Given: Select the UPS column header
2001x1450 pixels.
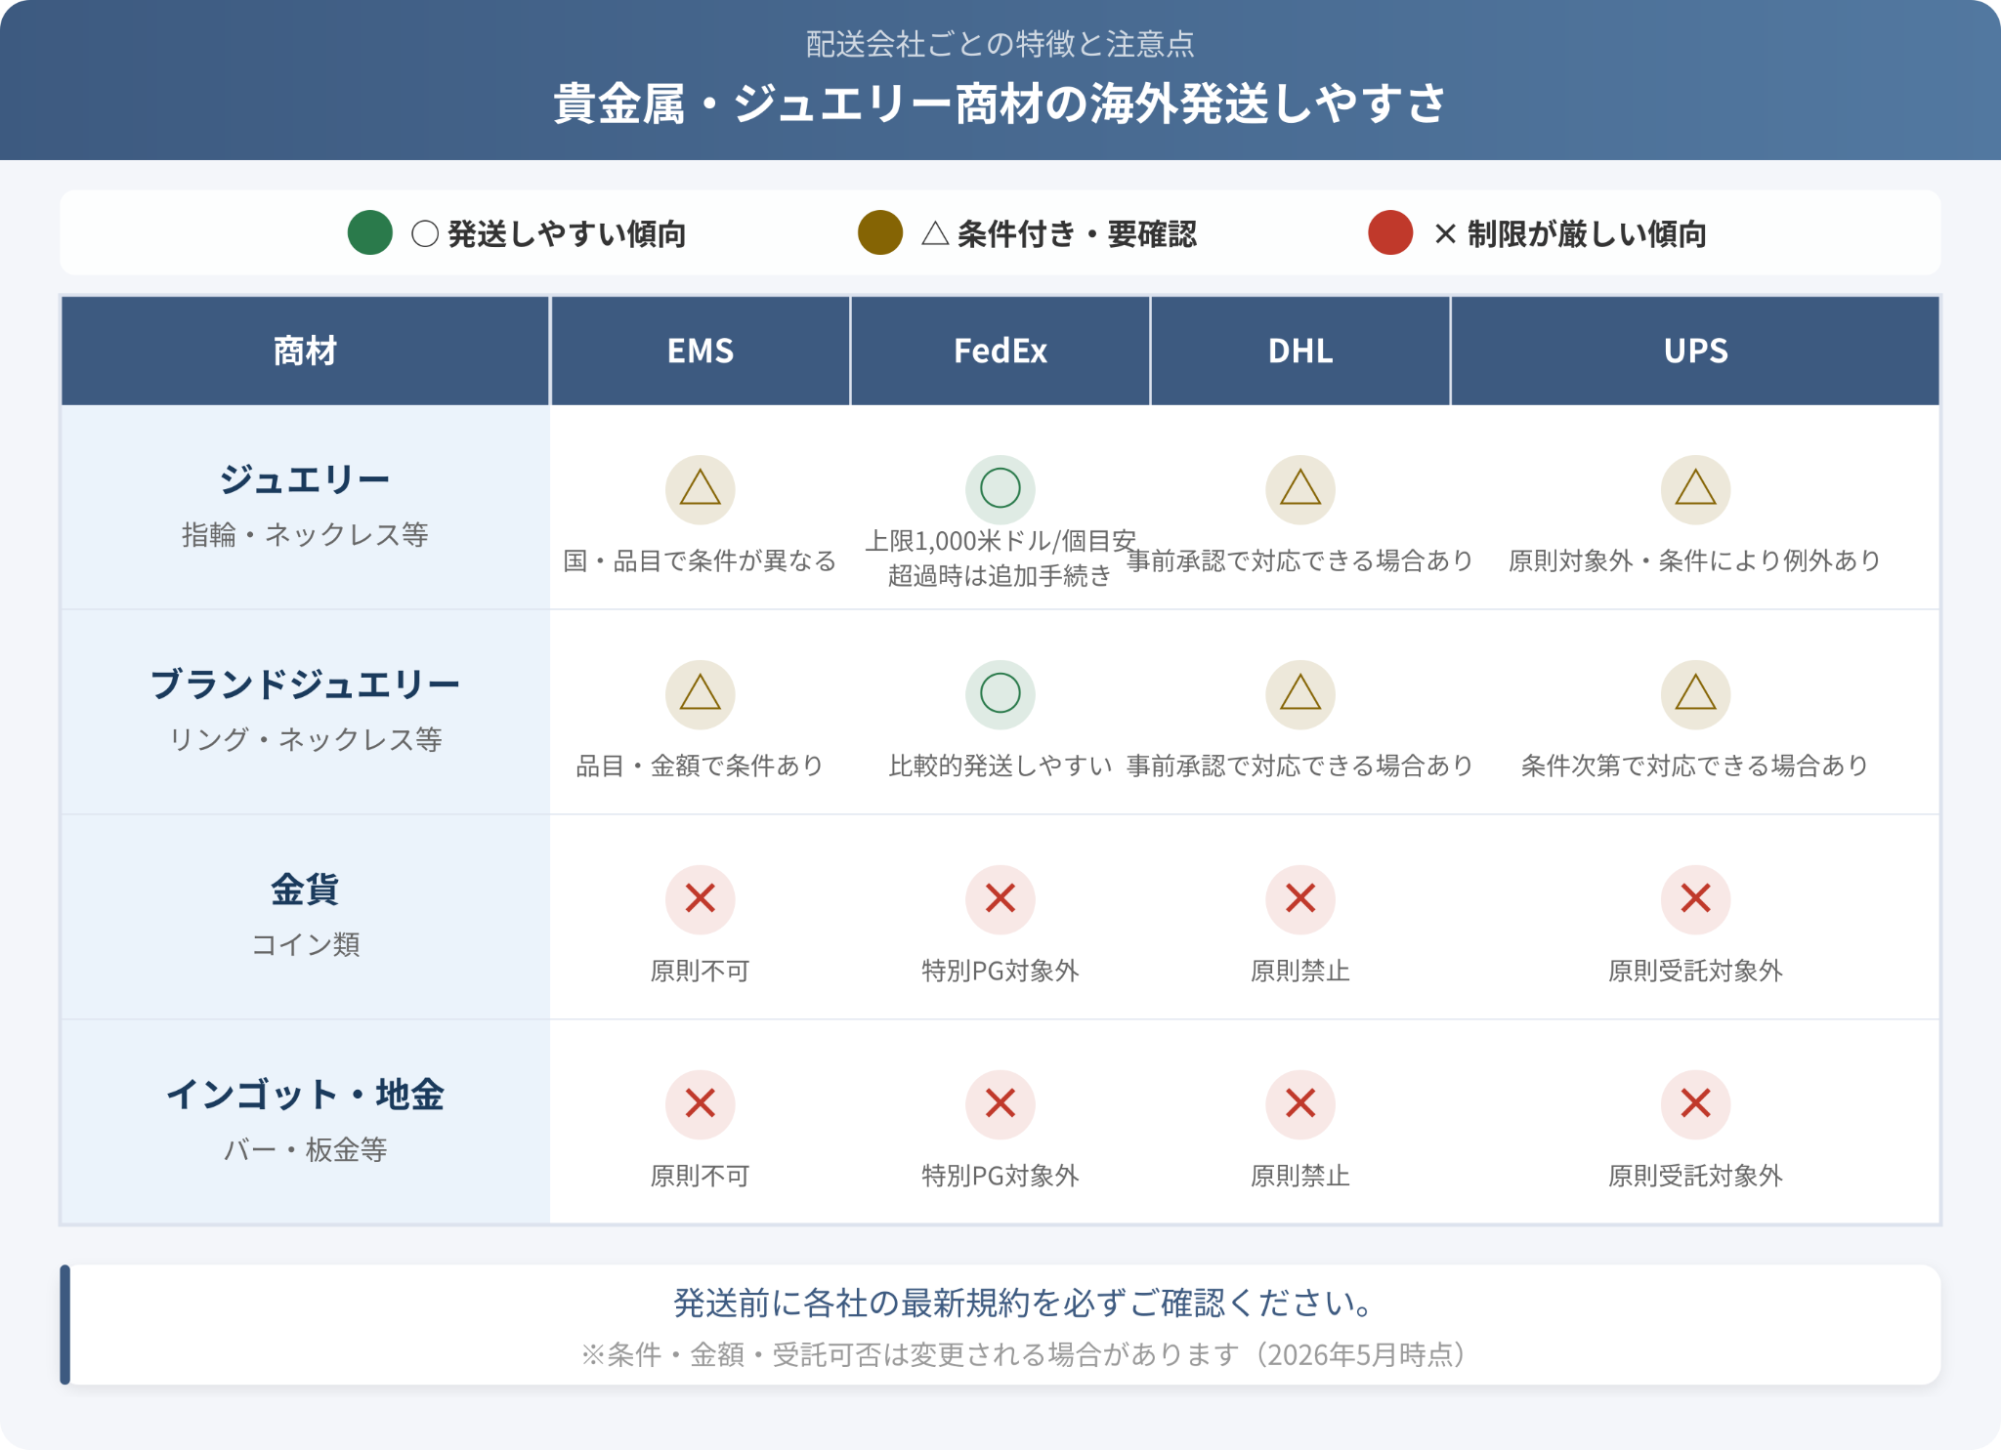Looking at the screenshot, I should (1695, 351).
